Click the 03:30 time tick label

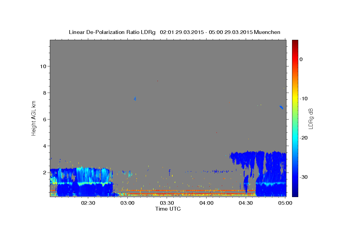(x=167, y=203)
